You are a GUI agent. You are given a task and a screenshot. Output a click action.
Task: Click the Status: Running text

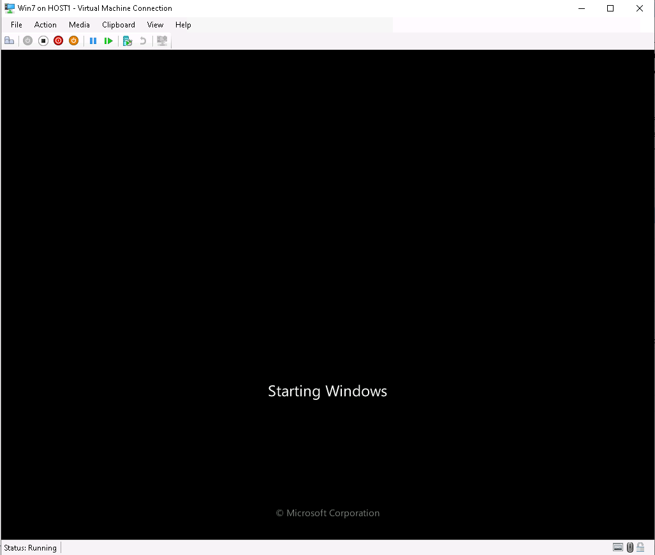[x=30, y=548]
